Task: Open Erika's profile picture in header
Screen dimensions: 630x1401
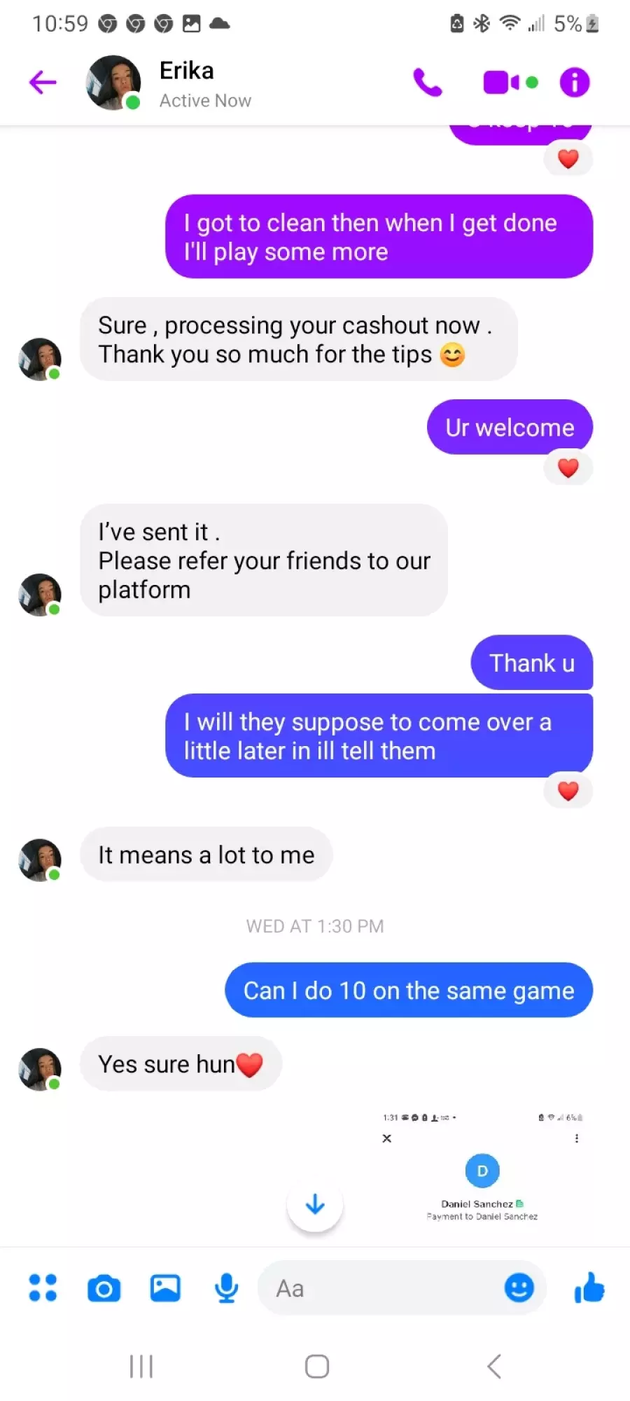Action: click(113, 83)
